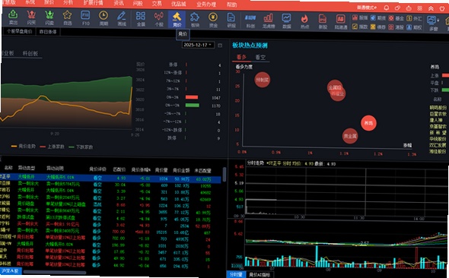Select the 看空 bearish option

coord(260,57)
